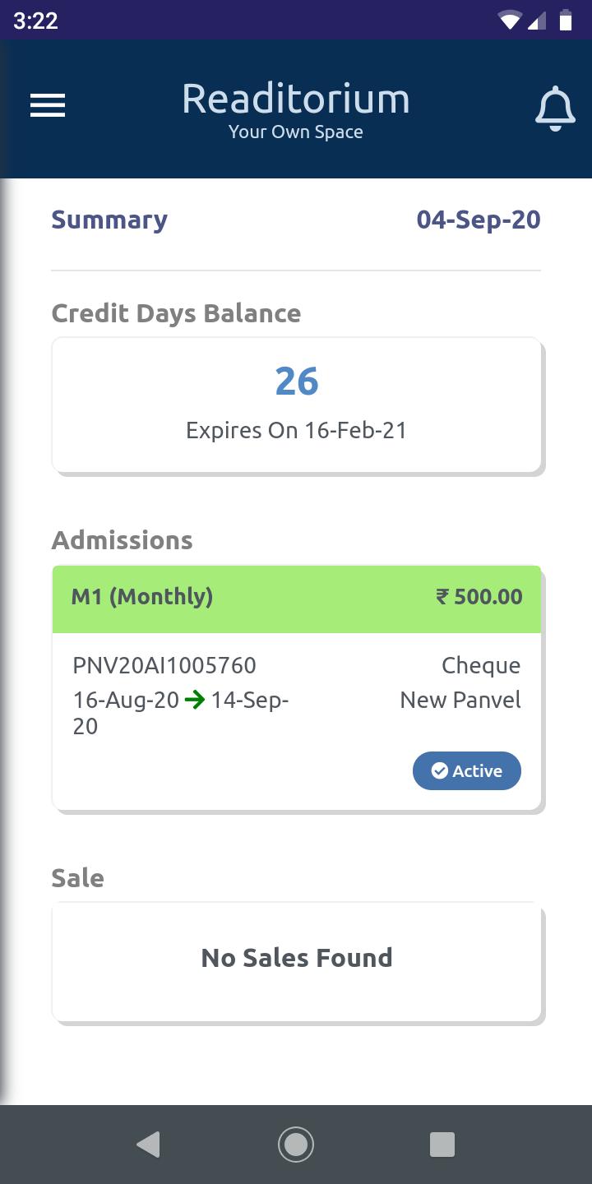This screenshot has height=1184, width=592.
Task: Click the 04-Sep-20 summary date
Action: [479, 220]
